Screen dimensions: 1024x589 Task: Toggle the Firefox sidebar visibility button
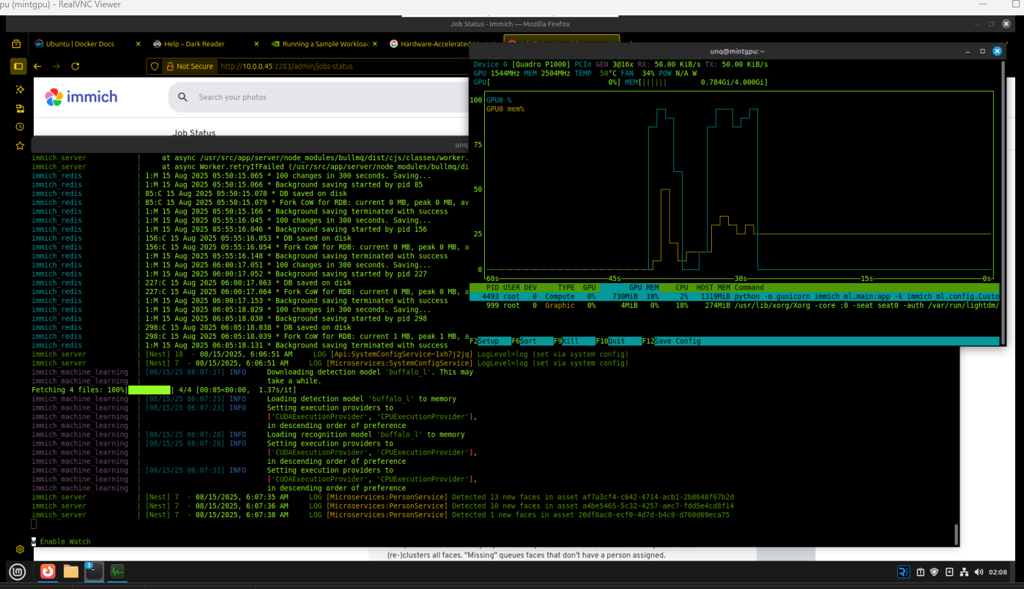tap(18, 66)
